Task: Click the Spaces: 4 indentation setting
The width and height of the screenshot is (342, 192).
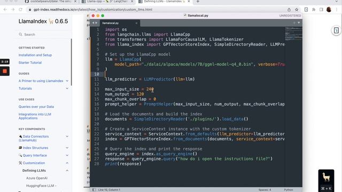Action: [265, 190]
